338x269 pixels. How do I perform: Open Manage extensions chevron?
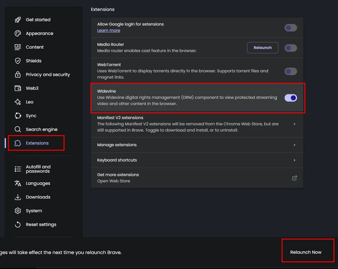[295, 145]
